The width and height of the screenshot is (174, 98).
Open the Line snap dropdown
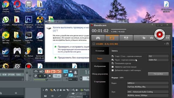73,79
